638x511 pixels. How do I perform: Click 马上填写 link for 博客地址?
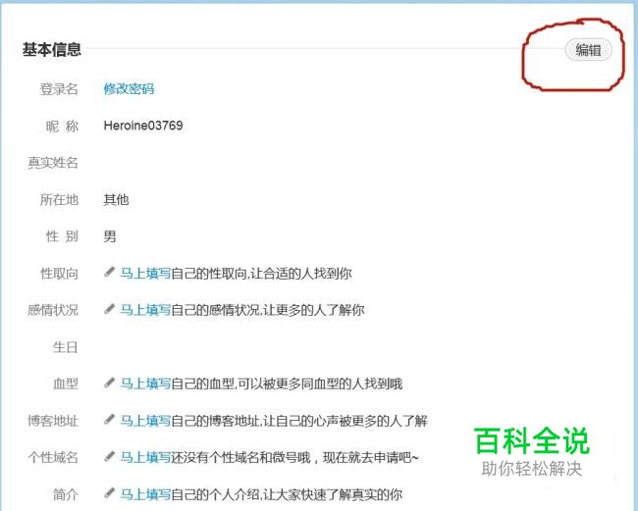(x=145, y=421)
